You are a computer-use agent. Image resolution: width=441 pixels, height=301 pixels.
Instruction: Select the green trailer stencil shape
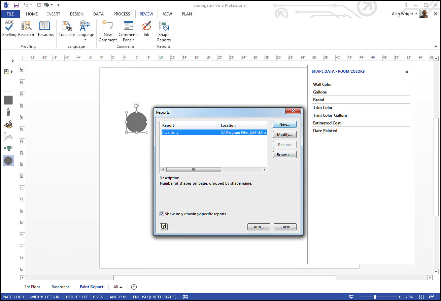click(x=8, y=148)
